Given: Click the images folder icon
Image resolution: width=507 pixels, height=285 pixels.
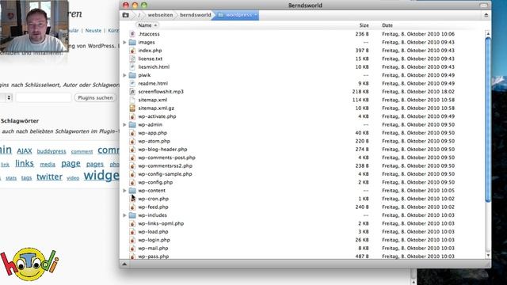Looking at the screenshot, I should coord(132,42).
